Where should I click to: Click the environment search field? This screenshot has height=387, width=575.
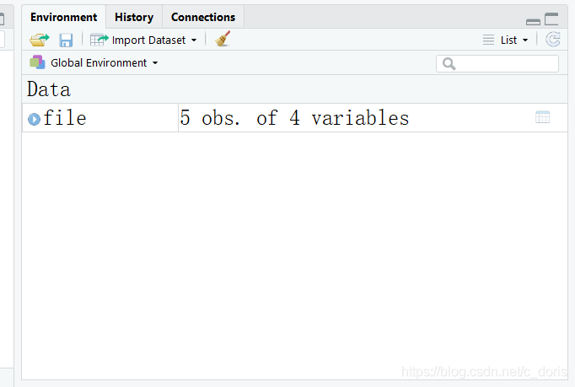click(x=505, y=63)
